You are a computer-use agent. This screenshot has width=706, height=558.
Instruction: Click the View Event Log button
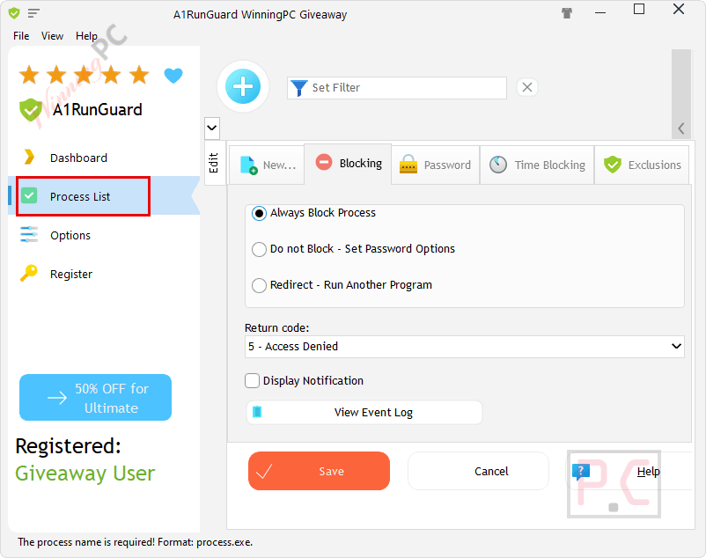364,412
